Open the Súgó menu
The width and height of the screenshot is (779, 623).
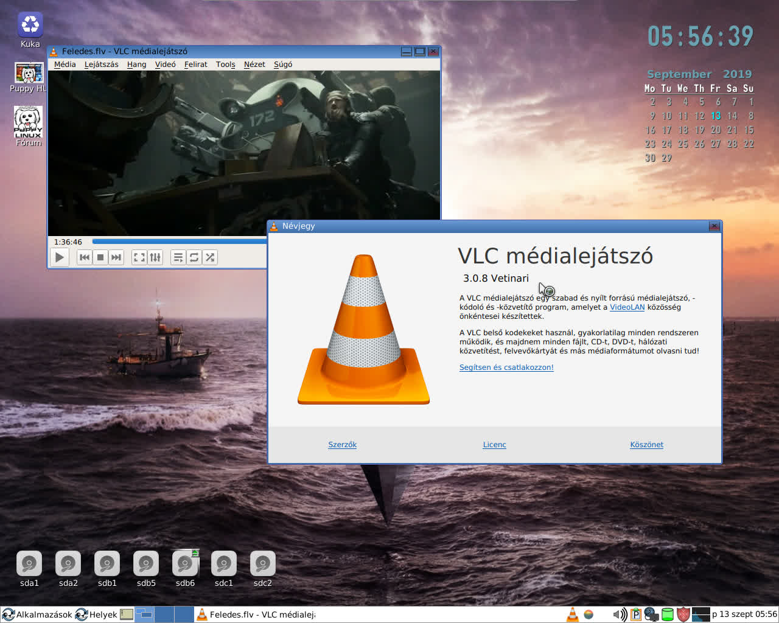(x=283, y=64)
